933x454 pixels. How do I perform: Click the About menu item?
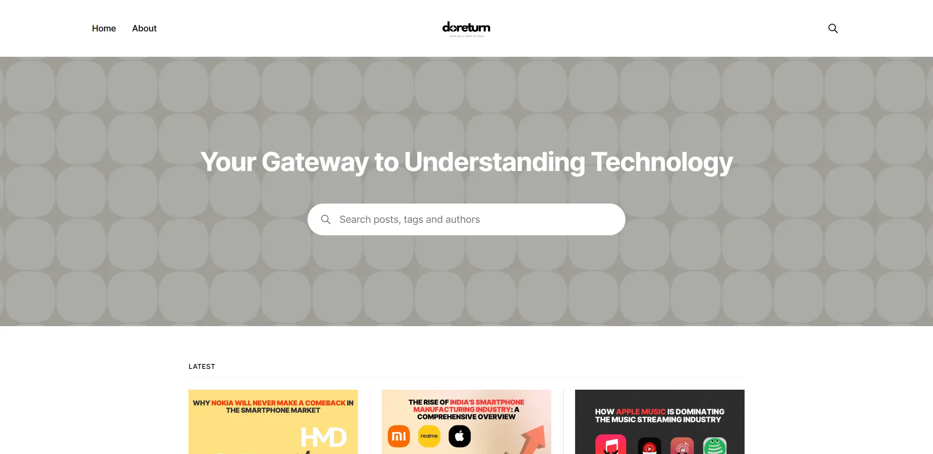pos(145,28)
